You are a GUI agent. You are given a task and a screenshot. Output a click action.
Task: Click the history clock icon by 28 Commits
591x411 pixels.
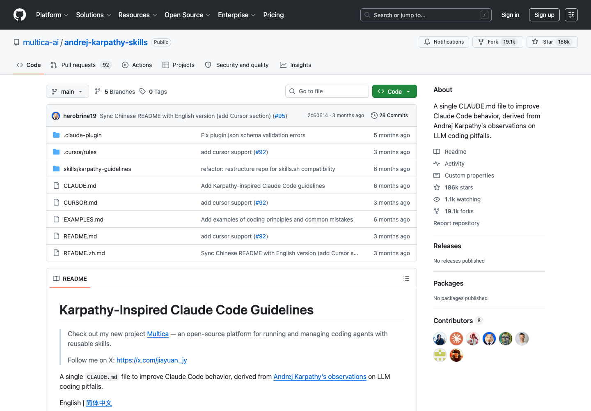[x=374, y=115]
